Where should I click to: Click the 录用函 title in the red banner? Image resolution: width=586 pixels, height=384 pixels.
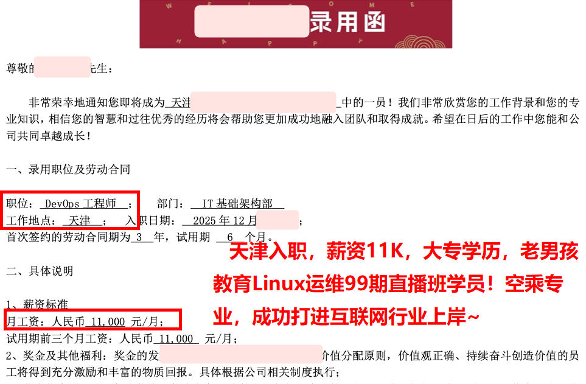pyautogui.click(x=347, y=22)
